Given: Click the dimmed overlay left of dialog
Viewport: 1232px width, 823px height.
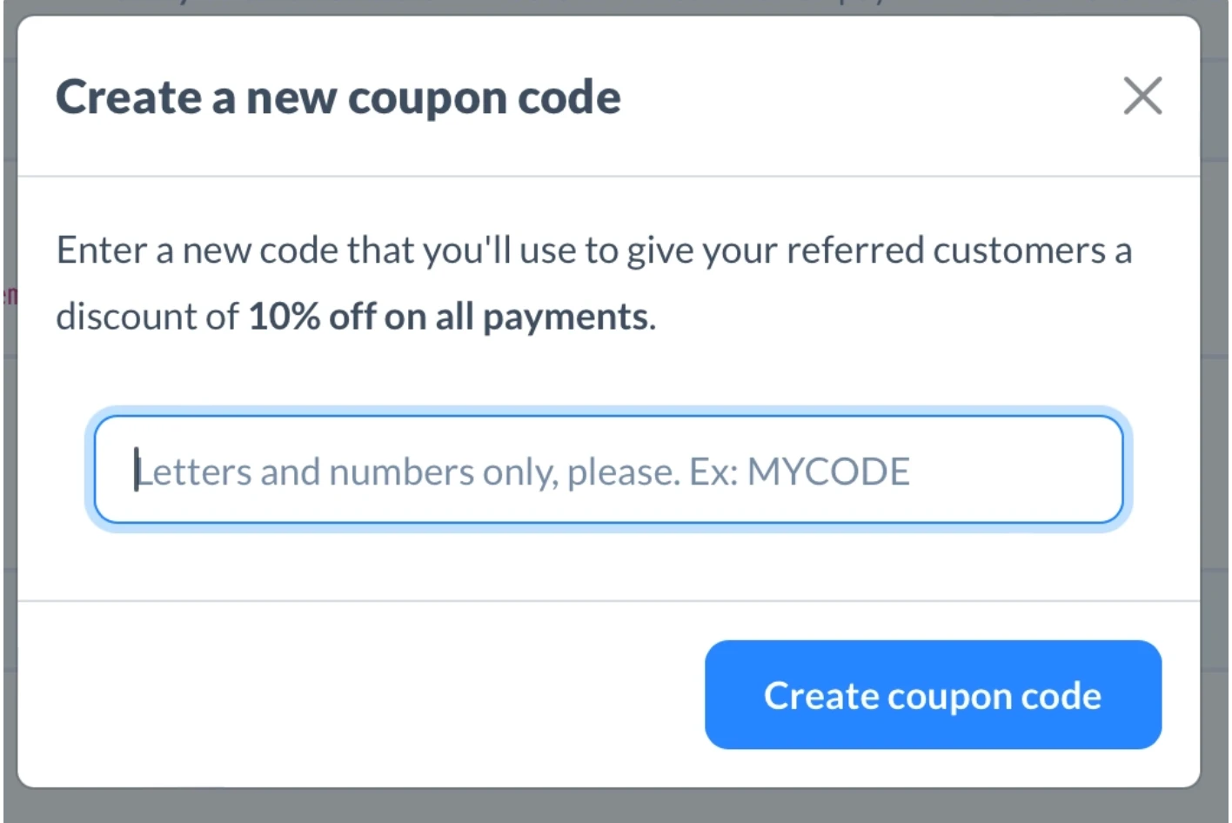Looking at the screenshot, I should (9, 435).
